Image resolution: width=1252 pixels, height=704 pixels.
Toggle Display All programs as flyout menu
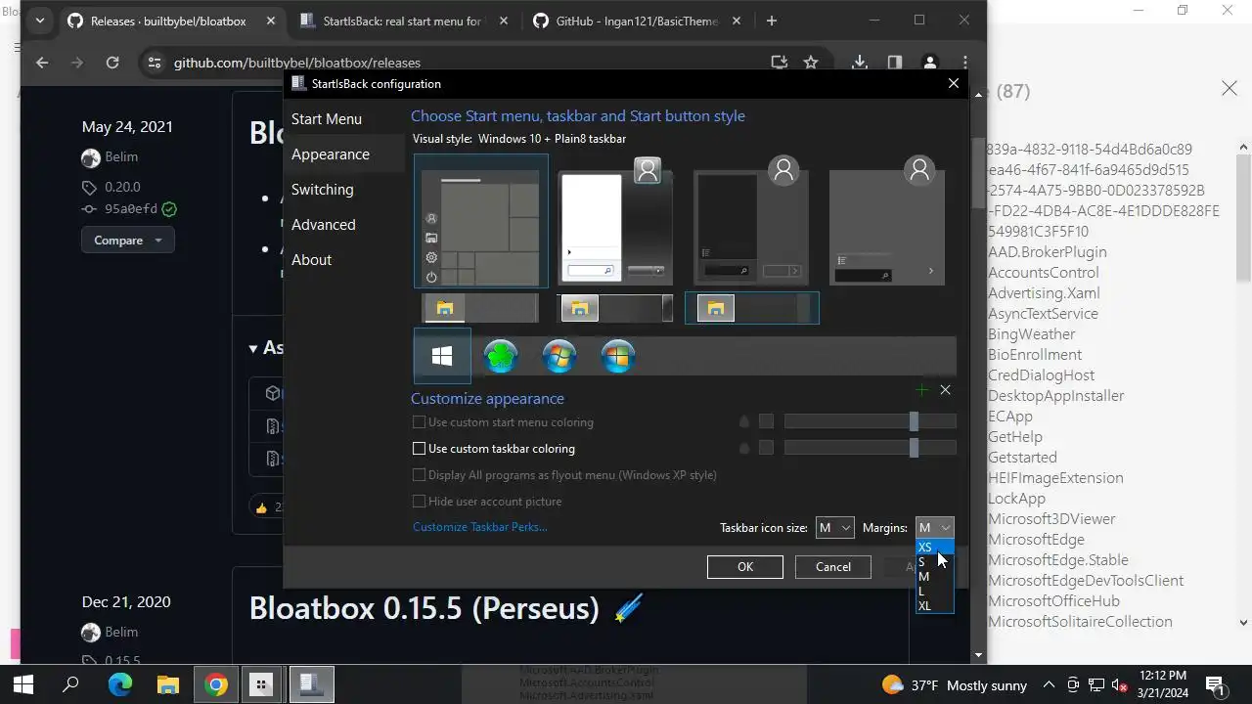tap(419, 475)
